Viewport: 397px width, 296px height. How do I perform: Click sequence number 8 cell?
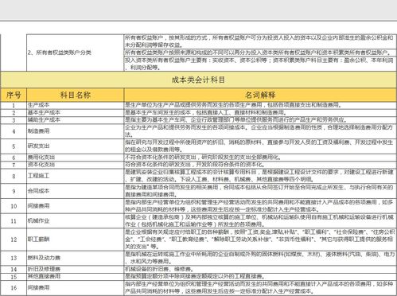[14, 176]
